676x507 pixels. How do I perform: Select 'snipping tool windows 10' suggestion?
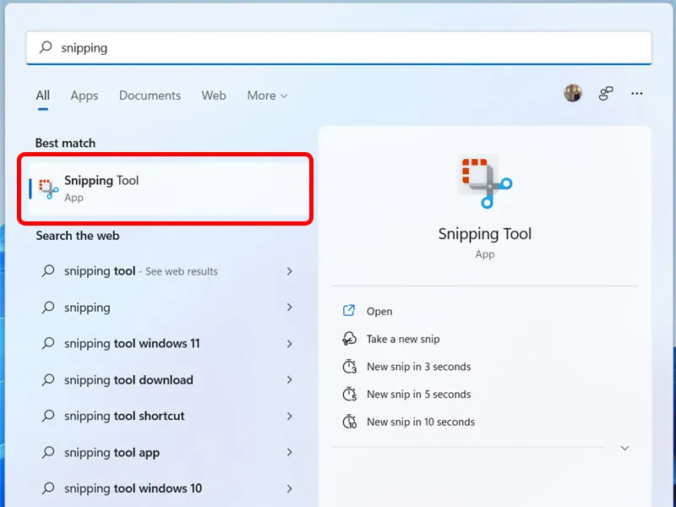[x=166, y=488]
